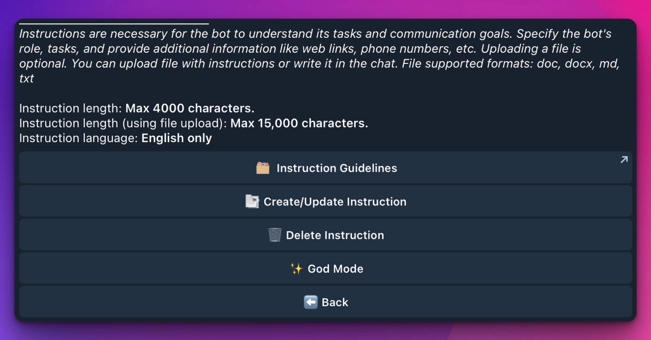Go back using the Back button

pos(335,303)
